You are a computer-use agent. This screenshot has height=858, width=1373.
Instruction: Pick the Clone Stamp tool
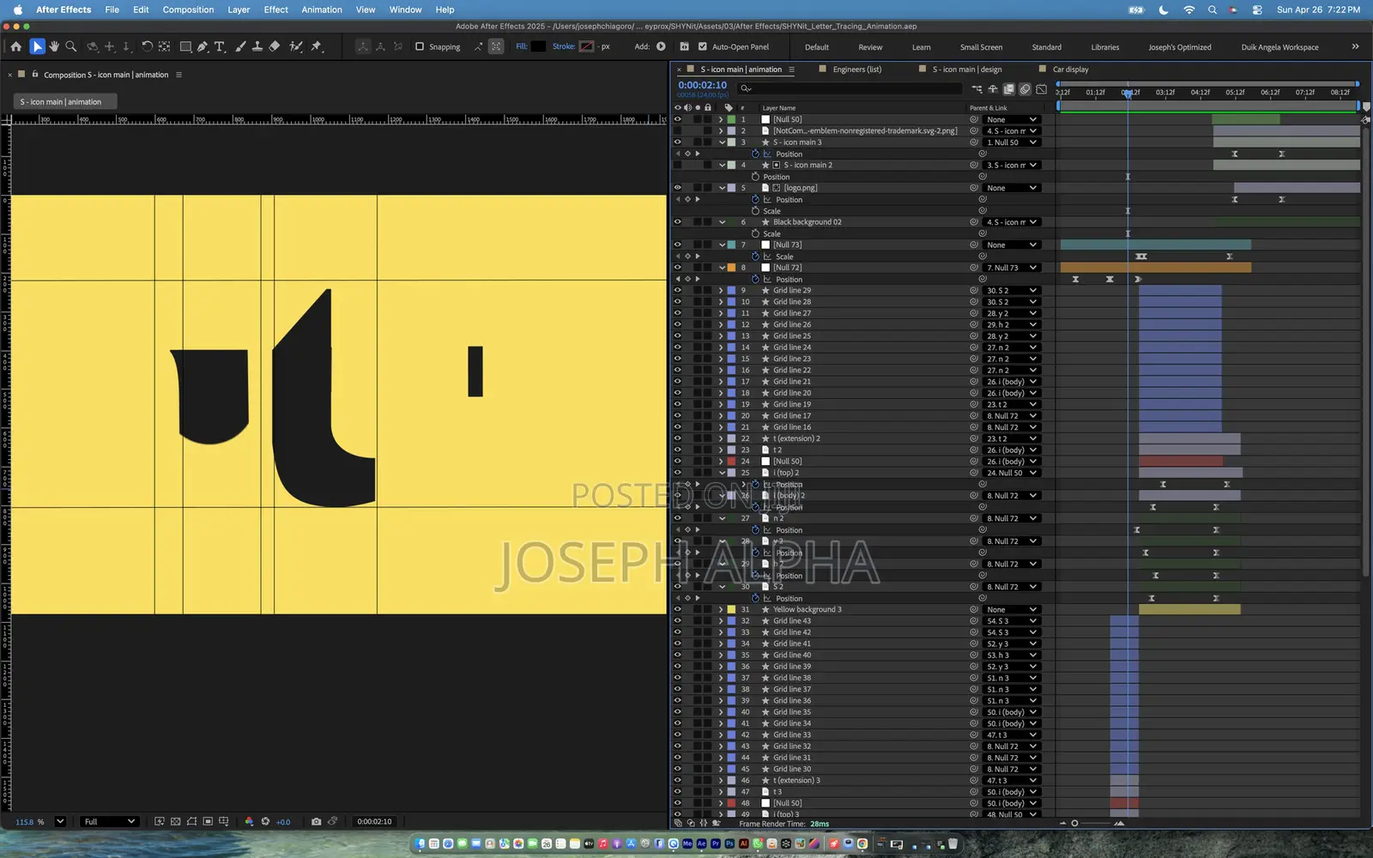coord(257,46)
